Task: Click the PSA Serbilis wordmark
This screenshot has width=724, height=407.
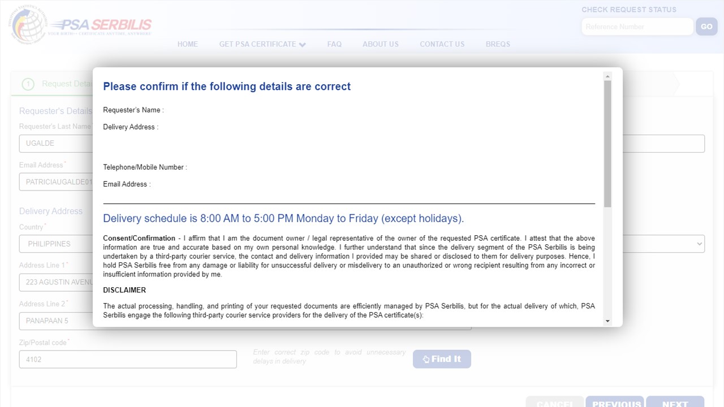Action: 100,25
